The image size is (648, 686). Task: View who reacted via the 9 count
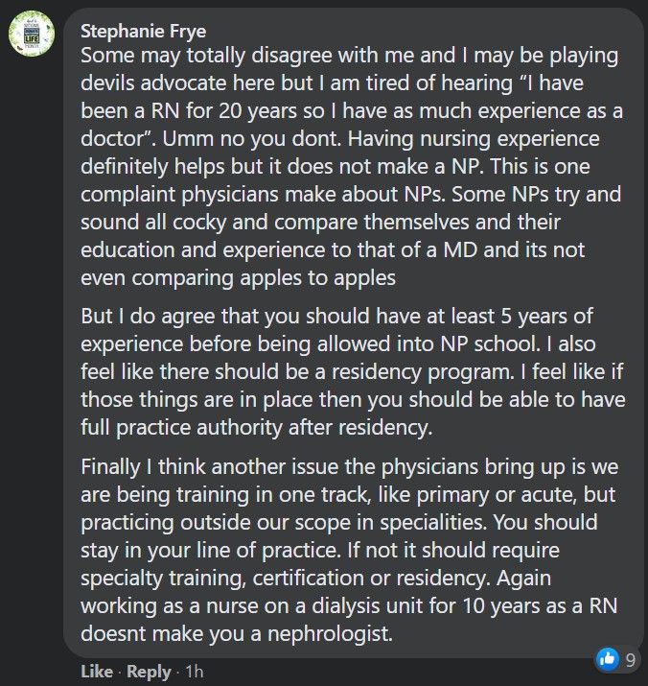(x=630, y=659)
